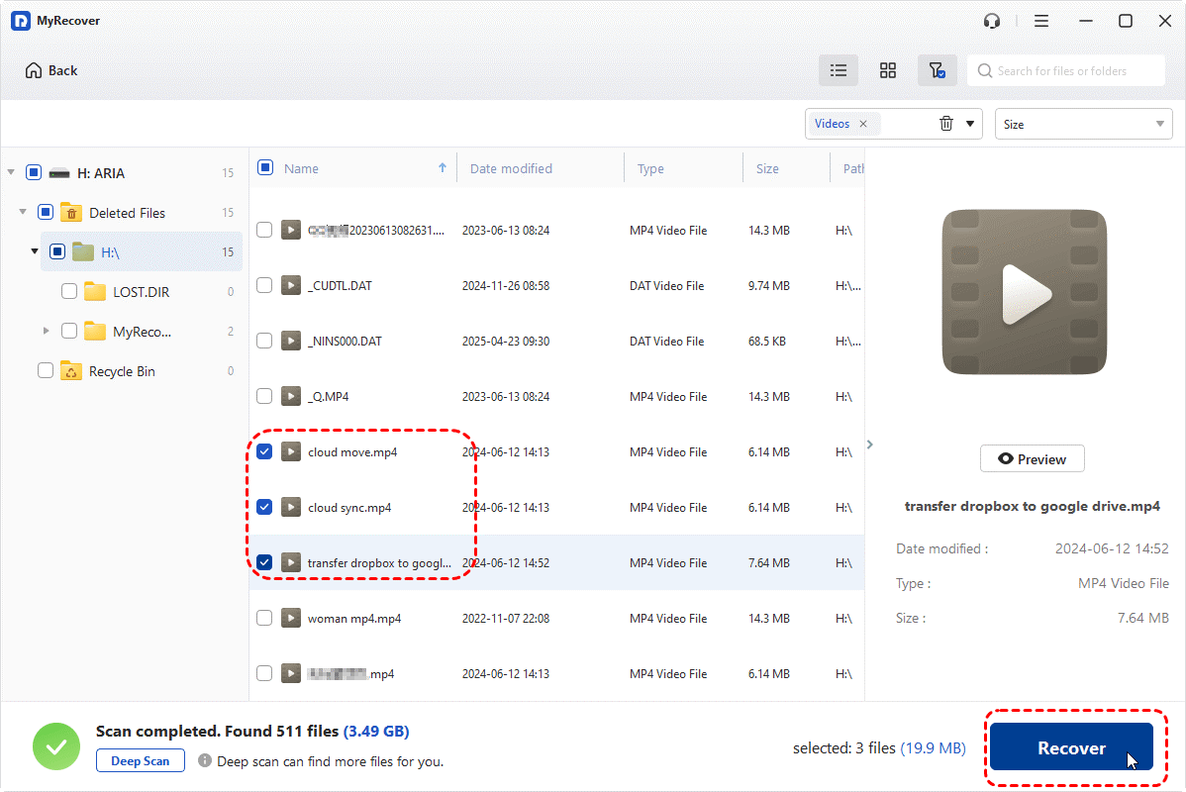Collapse the preview pane side arrow
1186x792 pixels.
[x=870, y=445]
